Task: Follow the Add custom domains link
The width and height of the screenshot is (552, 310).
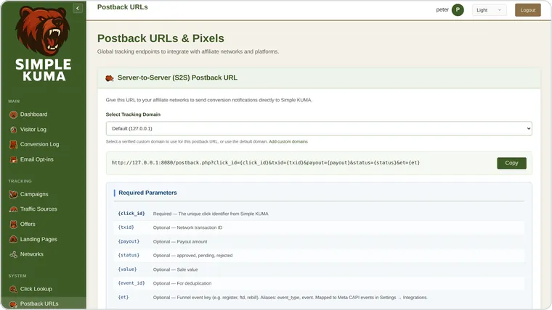Action: (288, 142)
